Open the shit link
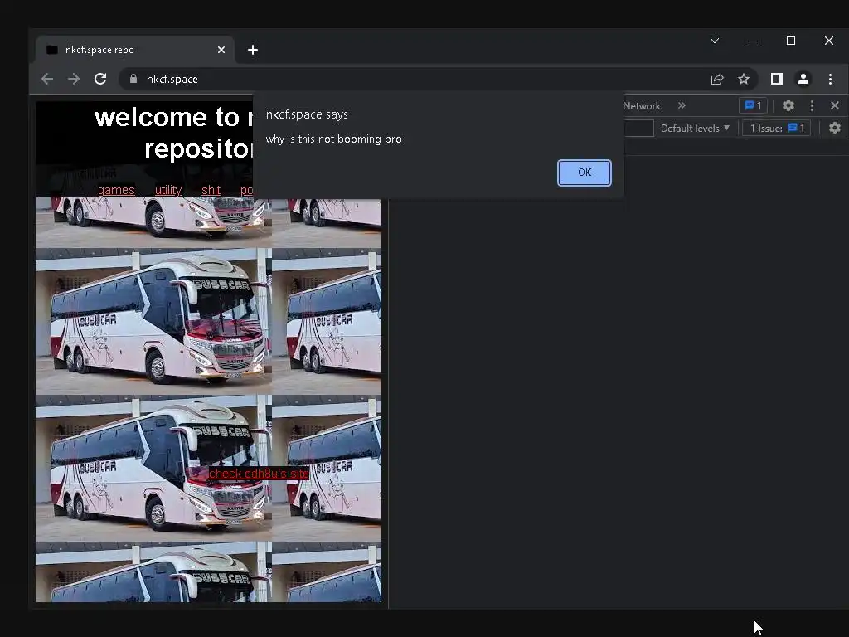The width and height of the screenshot is (849, 637). click(x=211, y=190)
